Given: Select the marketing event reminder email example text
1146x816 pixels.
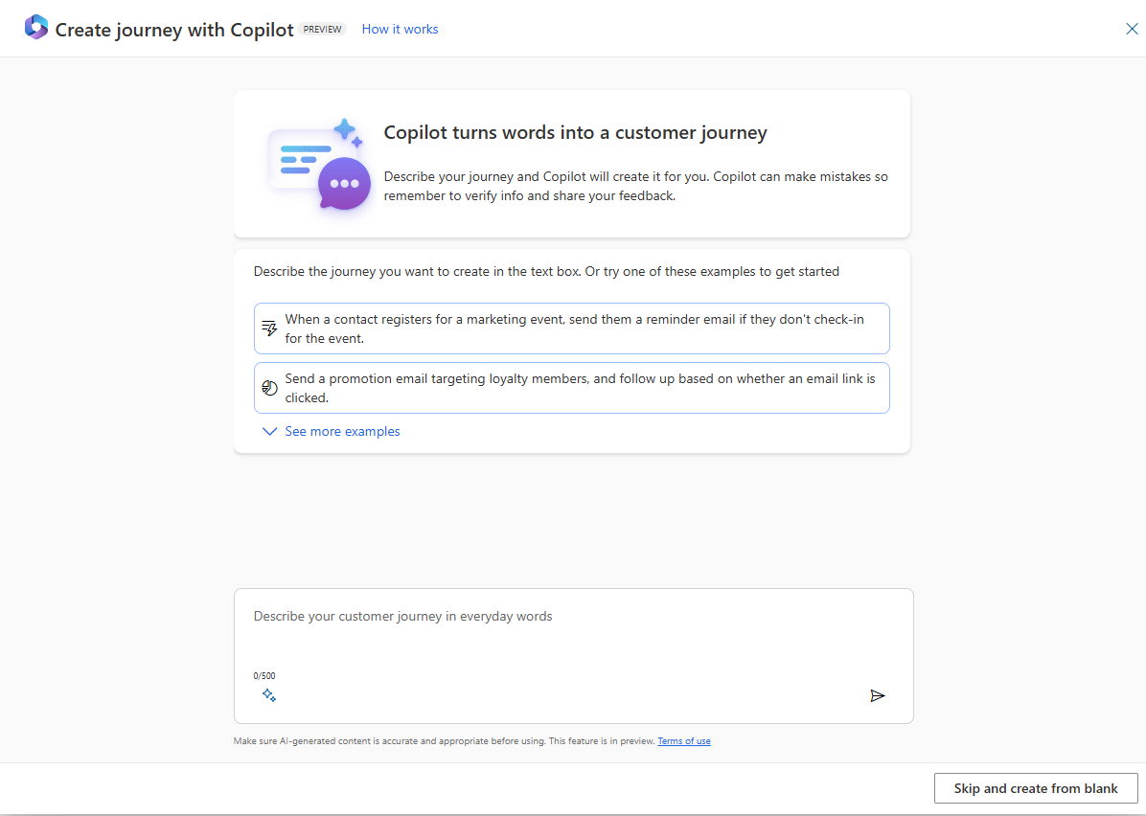Looking at the screenshot, I should (x=574, y=329).
